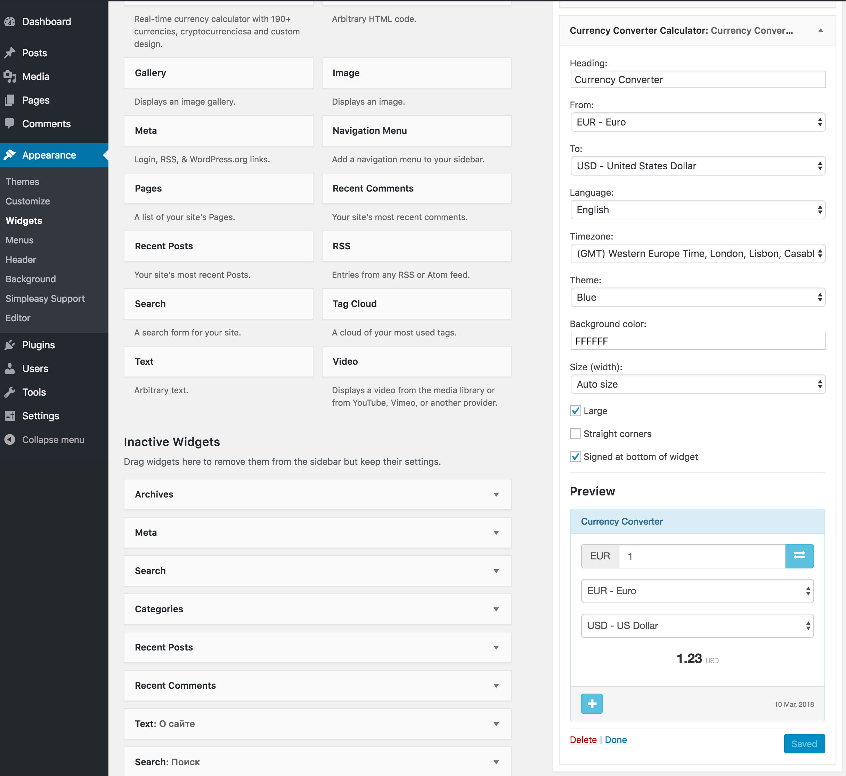Click the Heading input field

coord(698,79)
